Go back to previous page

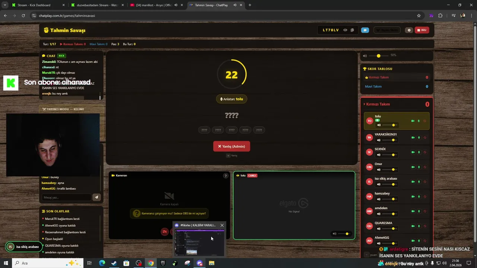tap(5, 16)
